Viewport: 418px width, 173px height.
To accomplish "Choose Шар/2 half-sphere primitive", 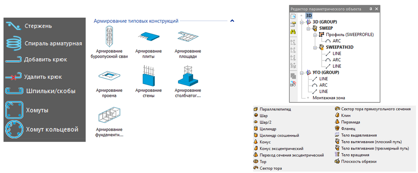I will point(263,122).
